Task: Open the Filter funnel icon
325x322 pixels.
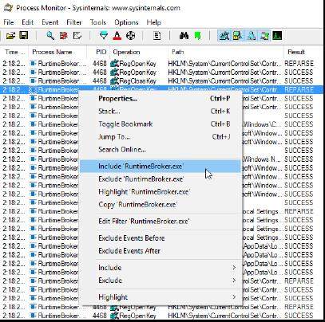Action: (104, 36)
